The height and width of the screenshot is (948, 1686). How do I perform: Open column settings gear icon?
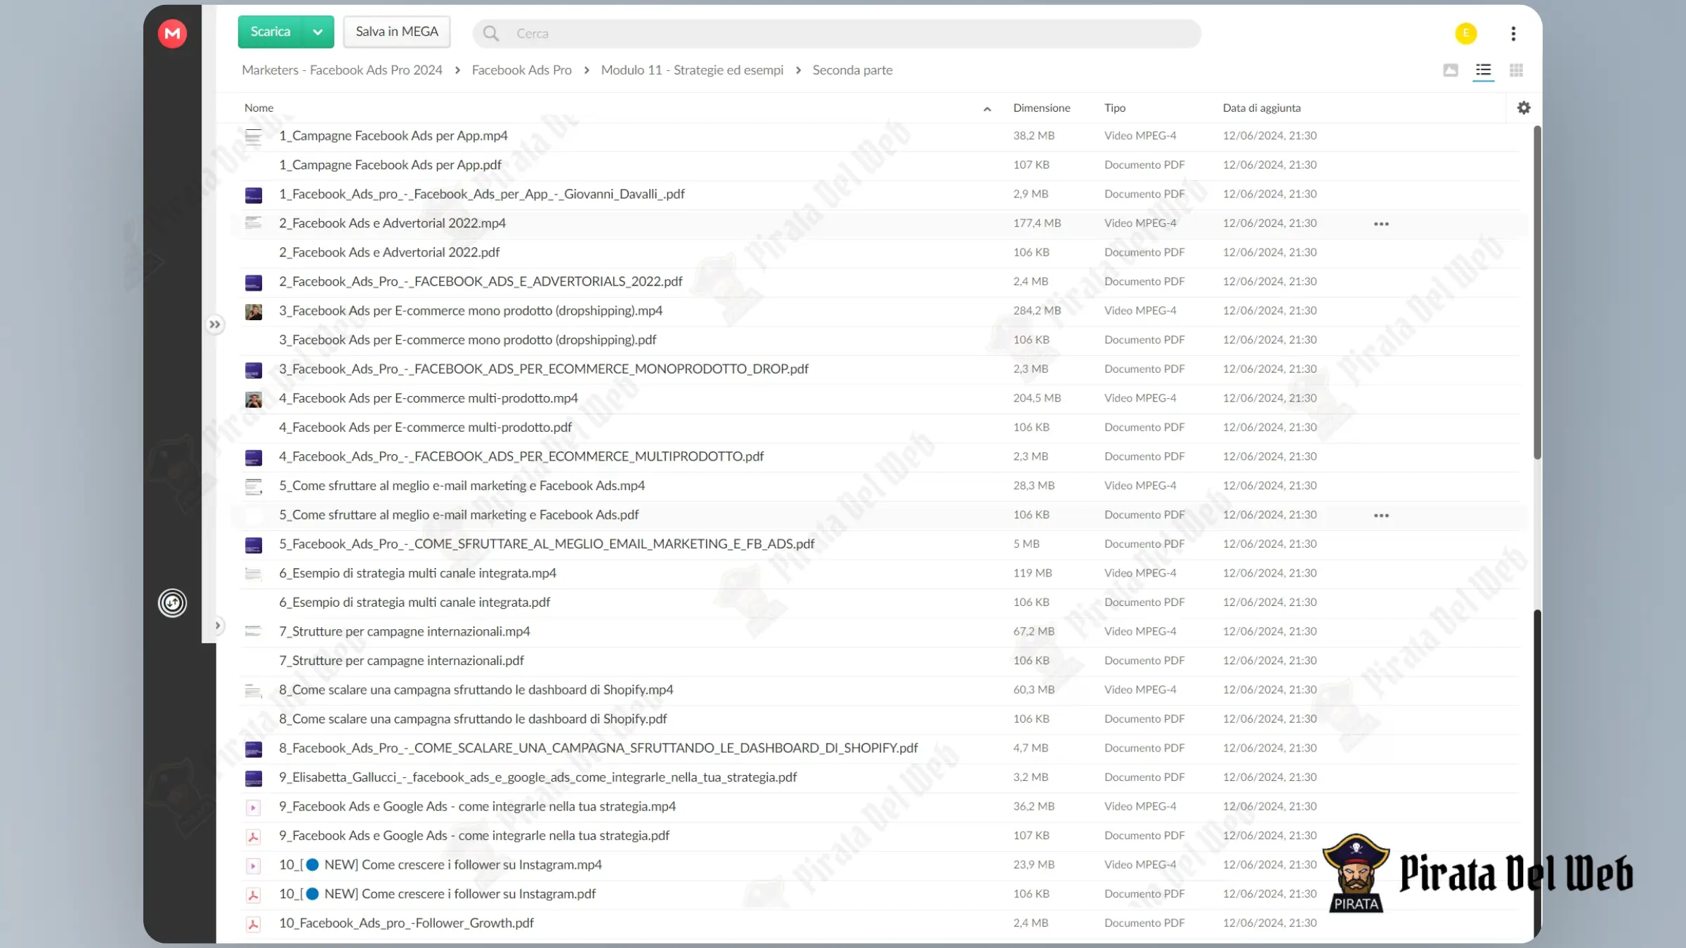click(1523, 107)
